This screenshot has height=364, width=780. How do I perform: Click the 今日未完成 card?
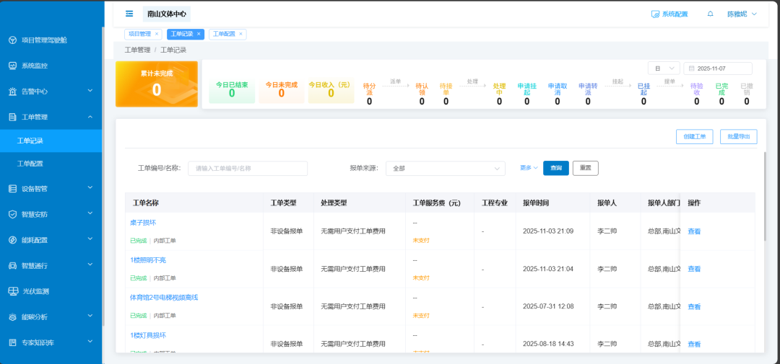[282, 90]
